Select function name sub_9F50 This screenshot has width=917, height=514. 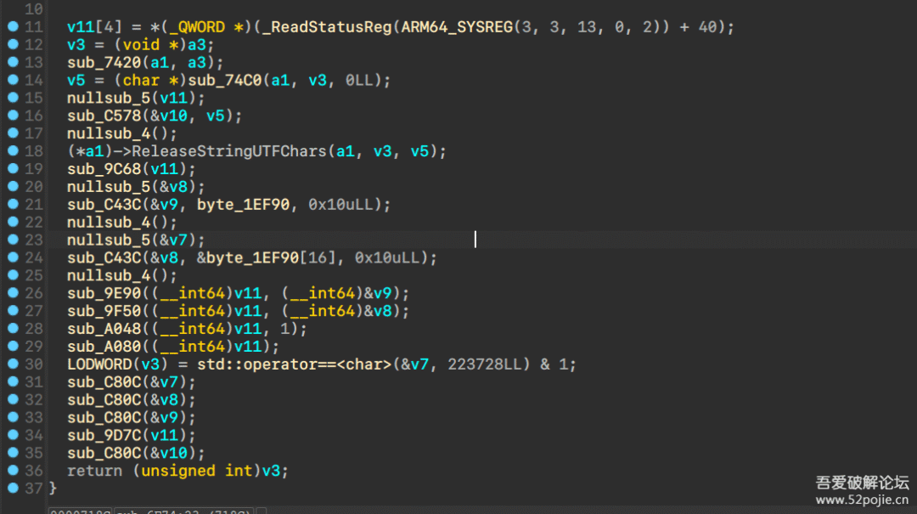[104, 311]
